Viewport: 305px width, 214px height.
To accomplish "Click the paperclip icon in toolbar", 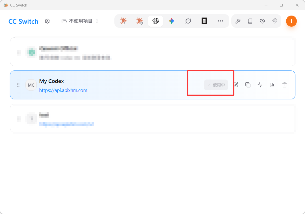I will 275,21.
